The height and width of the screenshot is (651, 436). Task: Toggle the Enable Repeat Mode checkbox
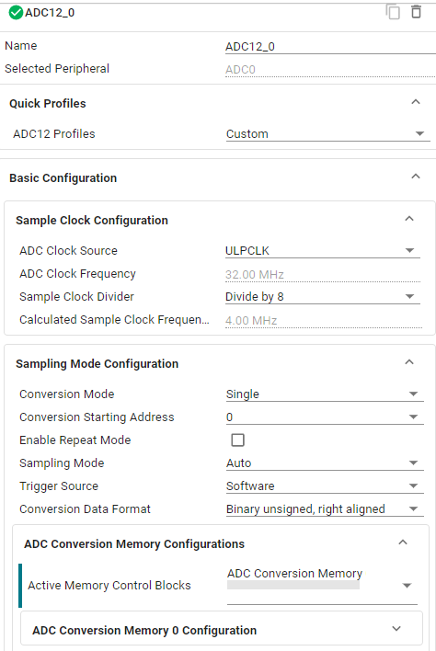pyautogui.click(x=237, y=440)
